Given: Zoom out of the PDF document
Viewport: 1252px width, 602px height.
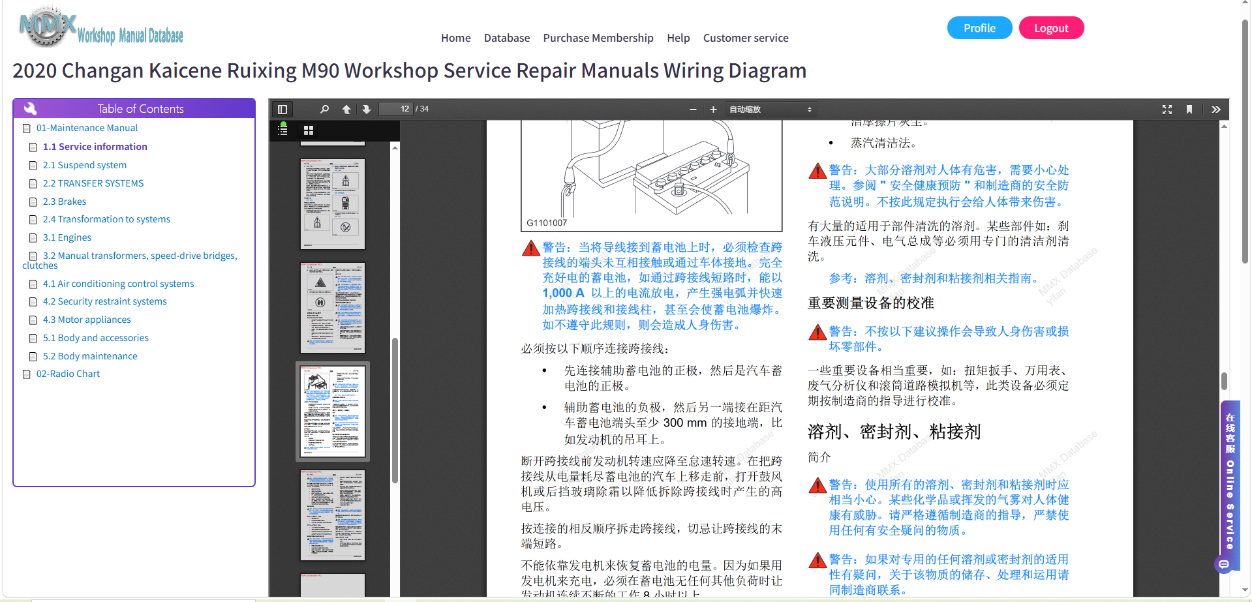Looking at the screenshot, I should pos(693,110).
